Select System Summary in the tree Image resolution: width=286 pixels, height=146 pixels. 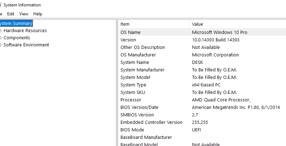pyautogui.click(x=16, y=23)
